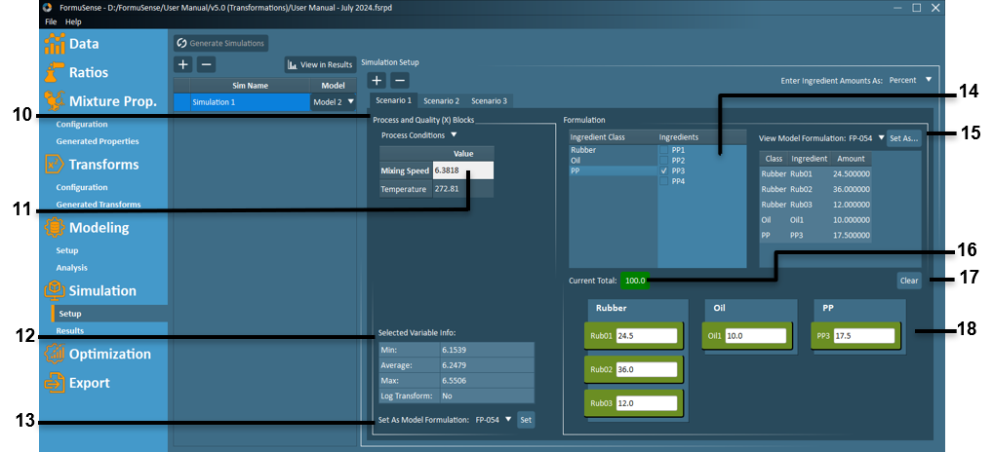Image resolution: width=993 pixels, height=452 pixels.
Task: Click the Modeling gear icon
Action: tap(55, 228)
